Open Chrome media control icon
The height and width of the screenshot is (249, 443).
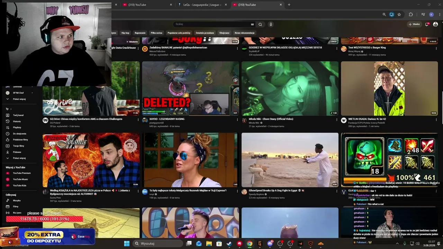coord(423,15)
